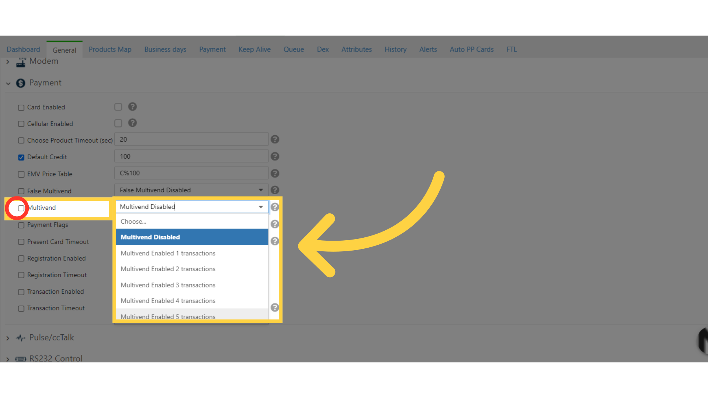The image size is (708, 398).
Task: Click the RS232 Control connector icon
Action: pos(21,359)
